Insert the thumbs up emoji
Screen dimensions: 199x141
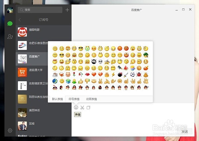tap(81, 81)
